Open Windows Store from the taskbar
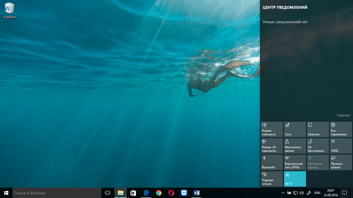353x198 pixels. (133, 193)
